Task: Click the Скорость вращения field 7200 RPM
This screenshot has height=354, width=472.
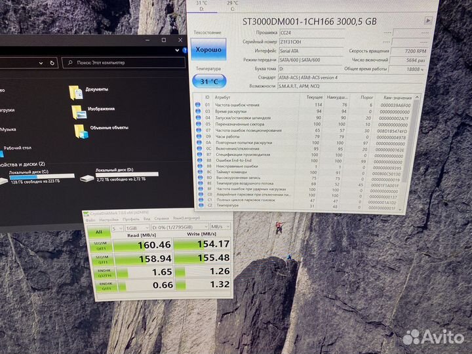Action: [x=410, y=51]
